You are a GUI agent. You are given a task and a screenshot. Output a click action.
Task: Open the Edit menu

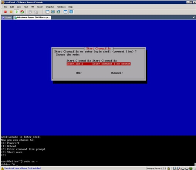click(x=12, y=7)
